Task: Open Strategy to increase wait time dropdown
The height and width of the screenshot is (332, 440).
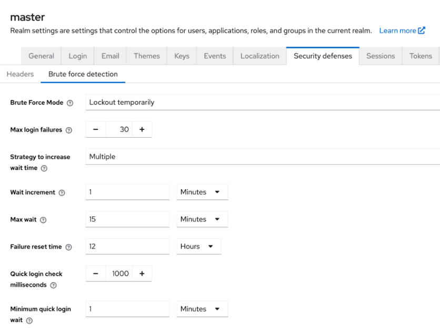Action: coord(262,157)
